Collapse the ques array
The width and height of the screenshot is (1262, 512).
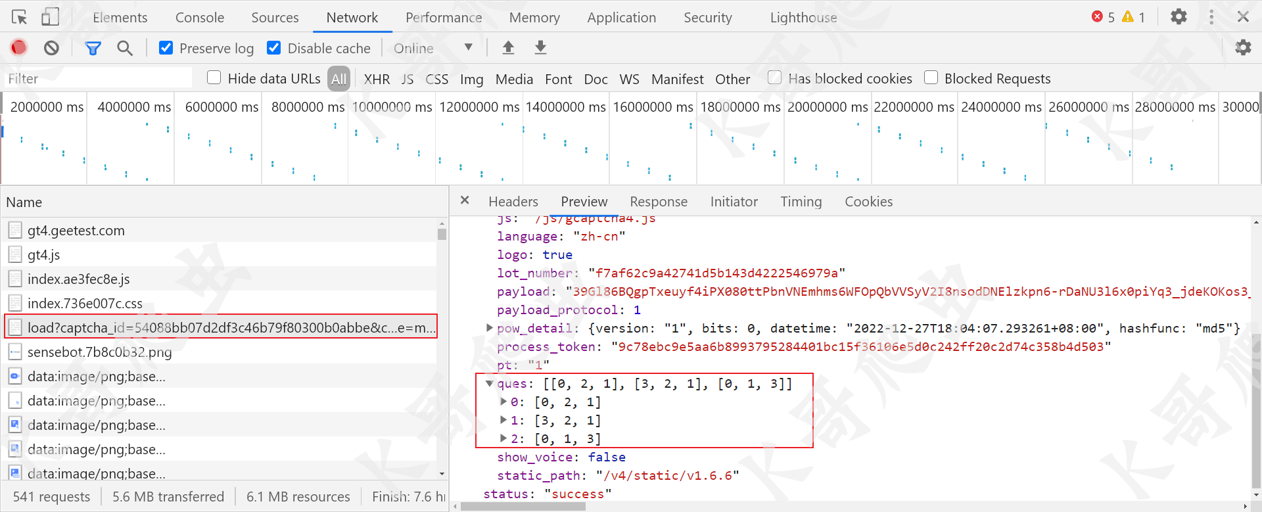pos(489,383)
